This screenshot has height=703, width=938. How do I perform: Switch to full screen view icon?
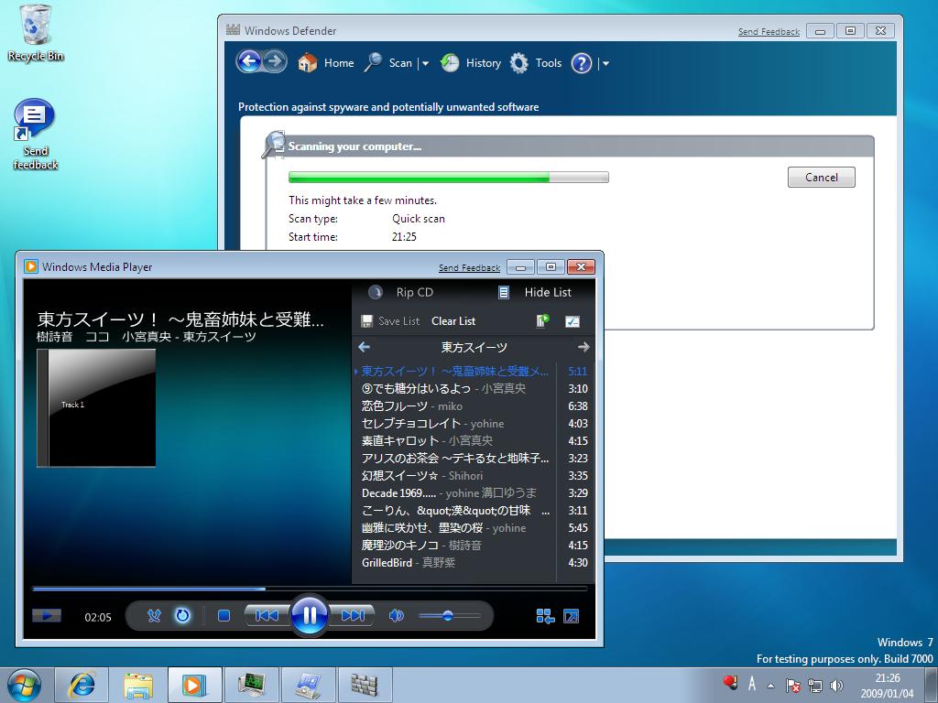click(572, 616)
